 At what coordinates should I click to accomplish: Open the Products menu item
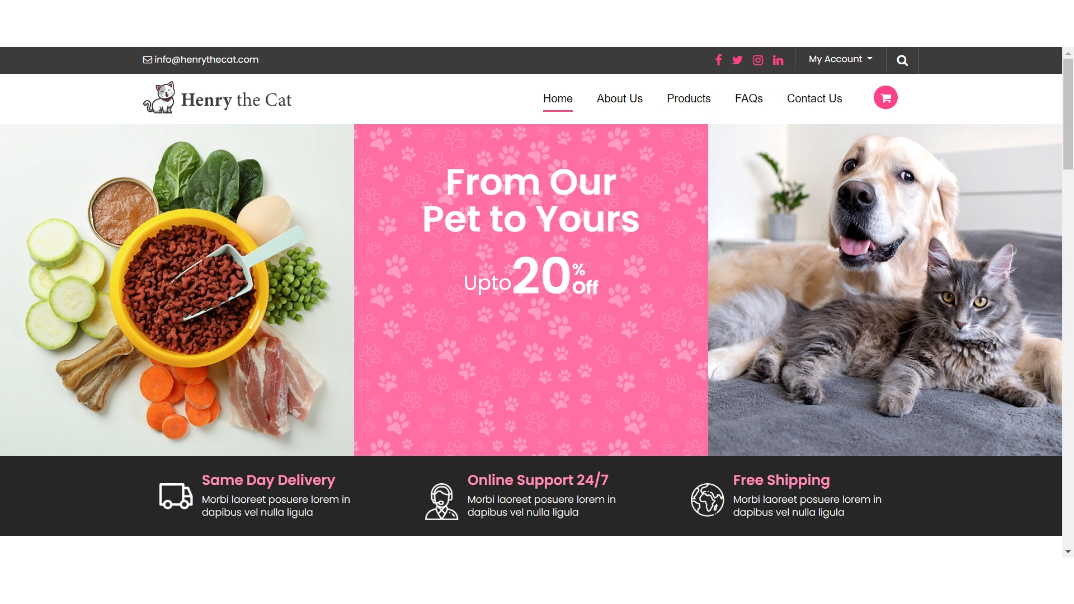[x=689, y=98]
